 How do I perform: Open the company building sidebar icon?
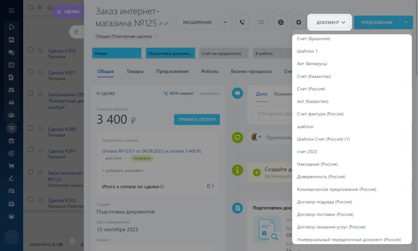[11, 141]
